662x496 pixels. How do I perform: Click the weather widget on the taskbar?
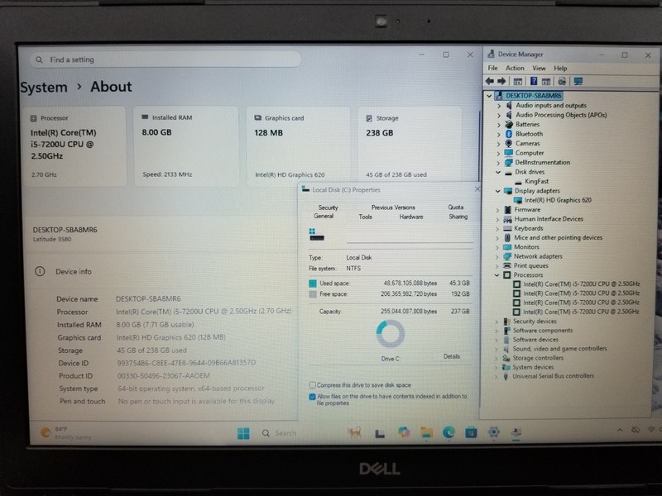point(65,433)
